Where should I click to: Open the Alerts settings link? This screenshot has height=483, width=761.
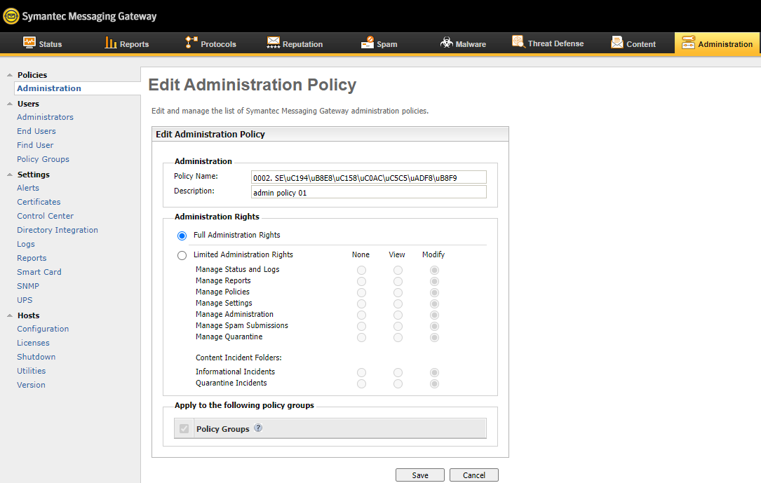point(28,188)
